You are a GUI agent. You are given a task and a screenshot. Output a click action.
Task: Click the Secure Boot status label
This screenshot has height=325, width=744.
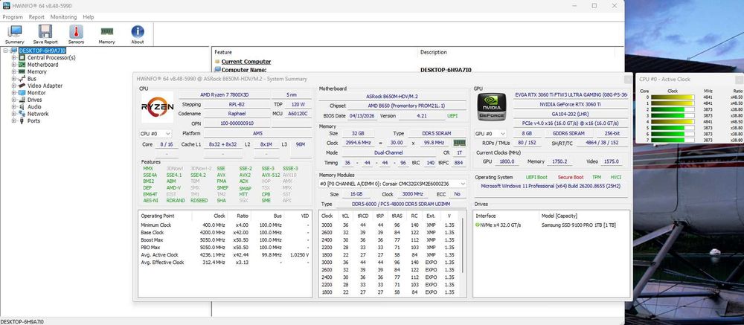[x=571, y=178]
